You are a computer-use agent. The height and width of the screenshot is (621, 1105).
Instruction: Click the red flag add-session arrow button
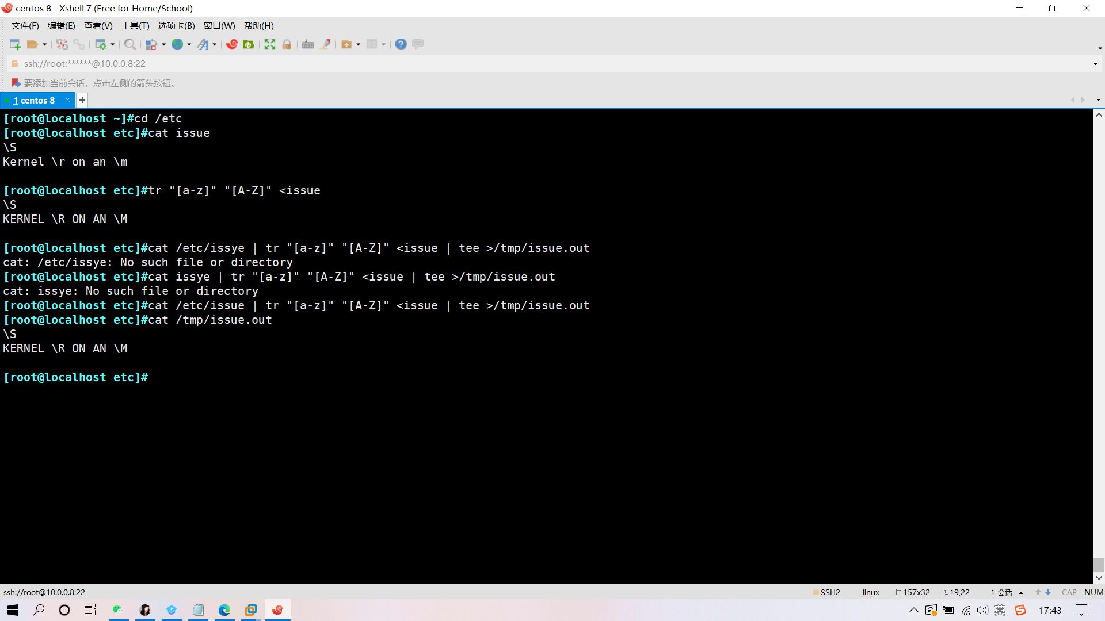[16, 83]
